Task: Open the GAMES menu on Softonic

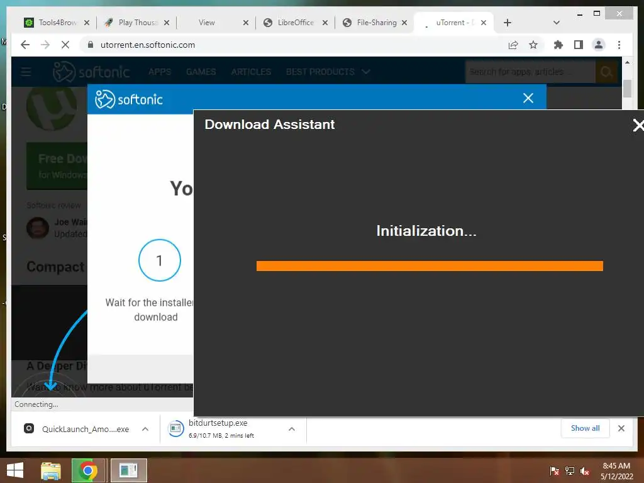Action: pyautogui.click(x=201, y=72)
